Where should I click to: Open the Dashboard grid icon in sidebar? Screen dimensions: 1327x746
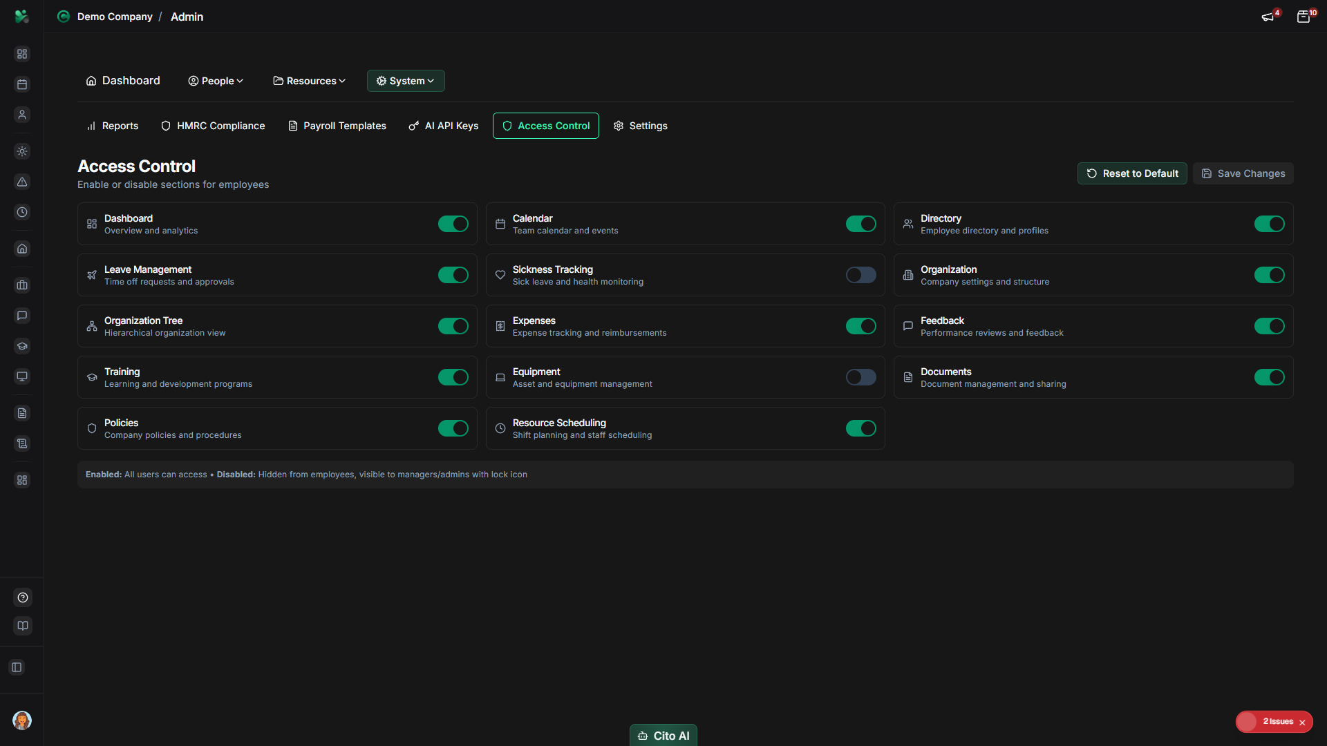[x=22, y=53]
